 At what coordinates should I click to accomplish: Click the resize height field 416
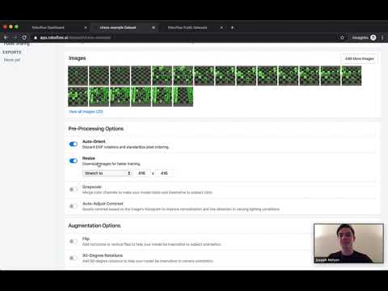[x=164, y=173]
